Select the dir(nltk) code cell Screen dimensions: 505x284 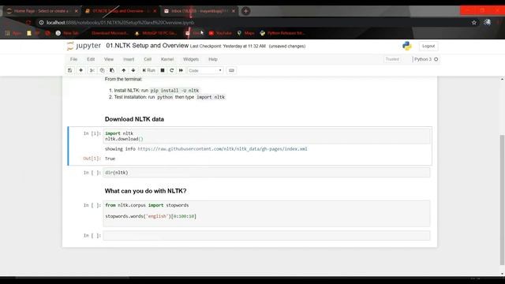tap(267, 173)
